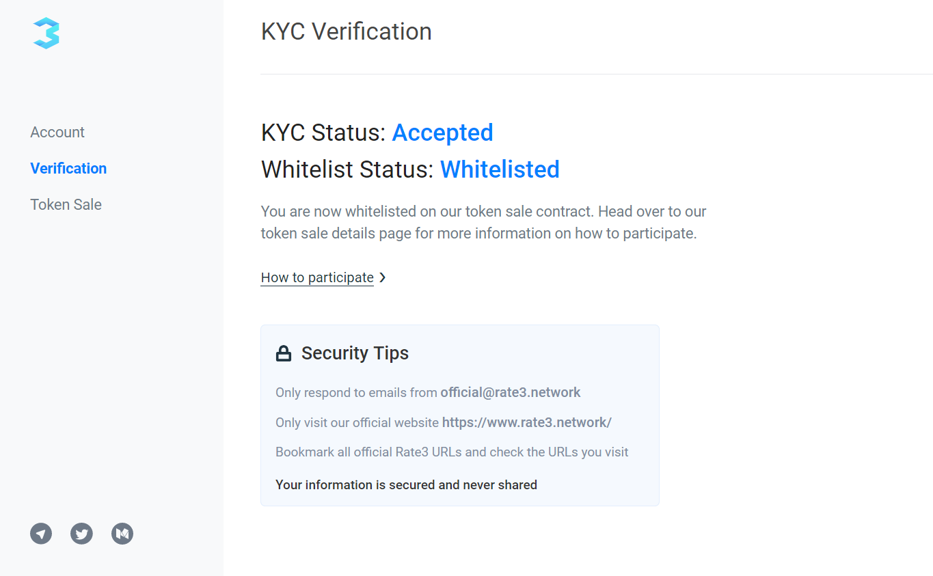Screen dimensions: 933x576
Task: Click the whitelisted token sale description paragraph
Action: 483,222
